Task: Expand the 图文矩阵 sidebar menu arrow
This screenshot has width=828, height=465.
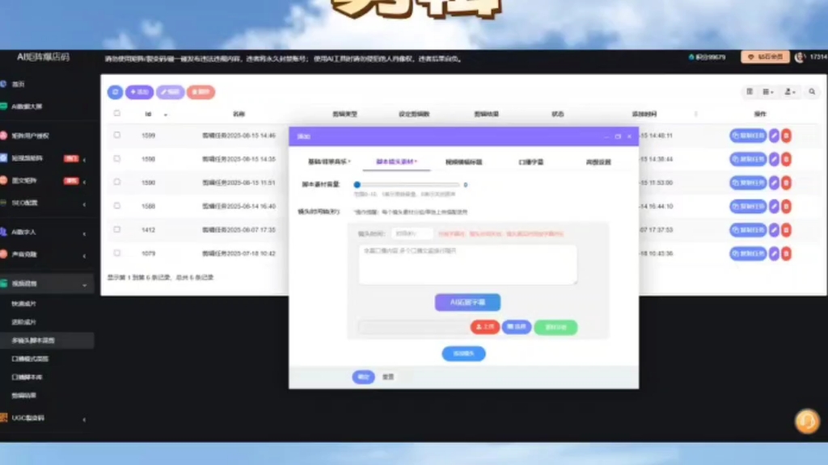Action: [x=84, y=182]
